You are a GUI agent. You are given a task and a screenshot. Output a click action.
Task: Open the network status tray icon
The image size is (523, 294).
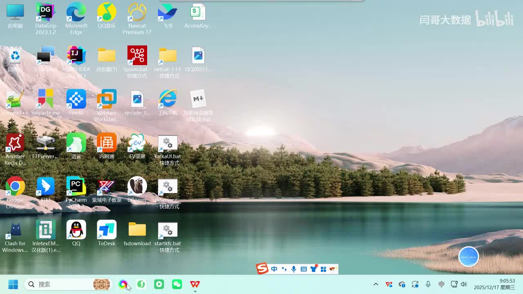coord(454,284)
